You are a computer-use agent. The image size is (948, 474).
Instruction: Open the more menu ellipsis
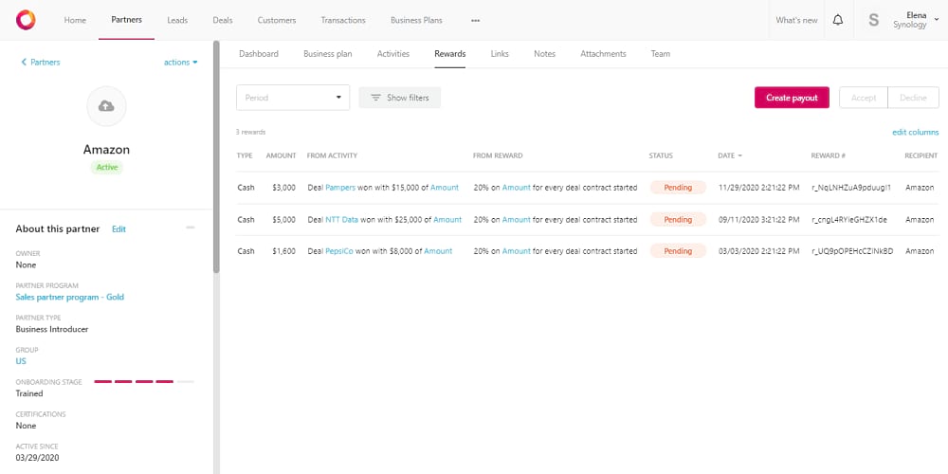coord(475,20)
